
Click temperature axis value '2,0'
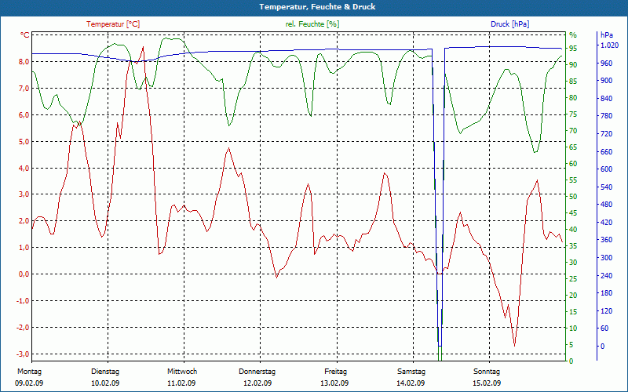(23, 221)
